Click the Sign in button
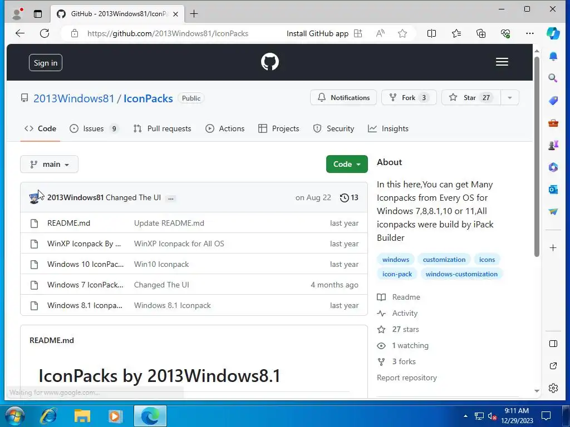Image resolution: width=570 pixels, height=427 pixels. pyautogui.click(x=46, y=63)
